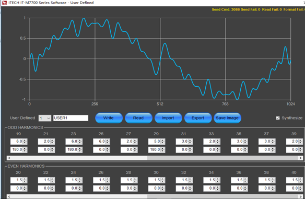
Task: Click harmonic 27 amplitude field
Action: [127, 142]
